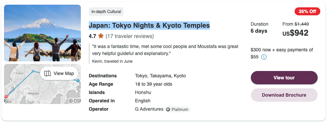Viewport: 327px width, 122px height.
Task: Open Japan: Tokyo Nights & Kyoto Temples title
Action: tap(149, 25)
